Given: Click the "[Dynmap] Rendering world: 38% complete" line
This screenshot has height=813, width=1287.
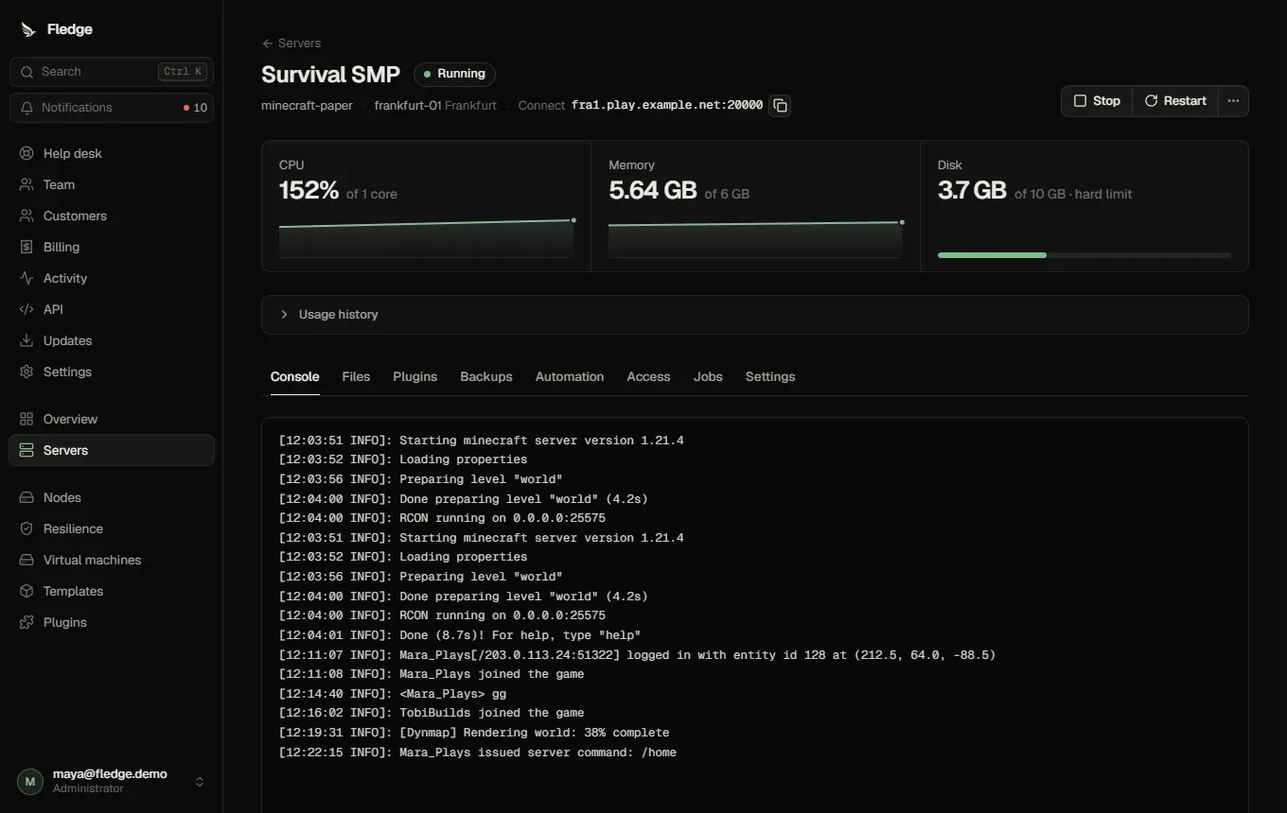Looking at the screenshot, I should pyautogui.click(x=474, y=733).
